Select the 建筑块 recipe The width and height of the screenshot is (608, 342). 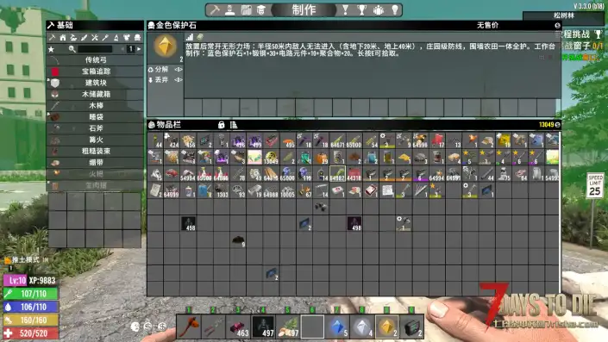[x=95, y=83]
